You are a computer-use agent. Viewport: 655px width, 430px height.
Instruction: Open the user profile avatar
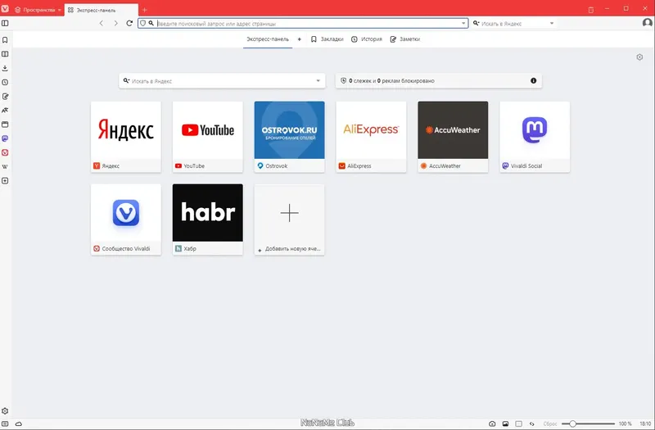pos(647,23)
